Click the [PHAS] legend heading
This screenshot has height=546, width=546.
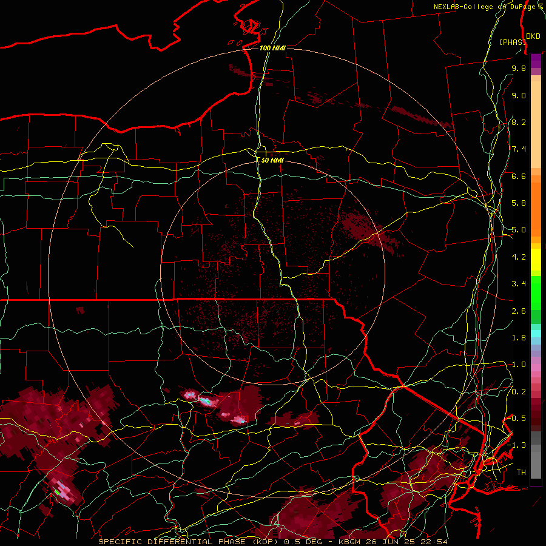pyautogui.click(x=513, y=42)
